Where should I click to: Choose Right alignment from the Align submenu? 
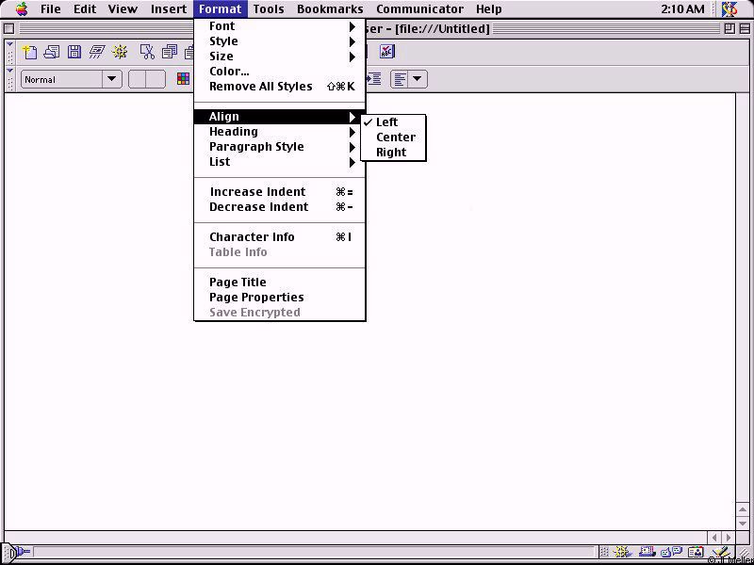click(x=390, y=153)
